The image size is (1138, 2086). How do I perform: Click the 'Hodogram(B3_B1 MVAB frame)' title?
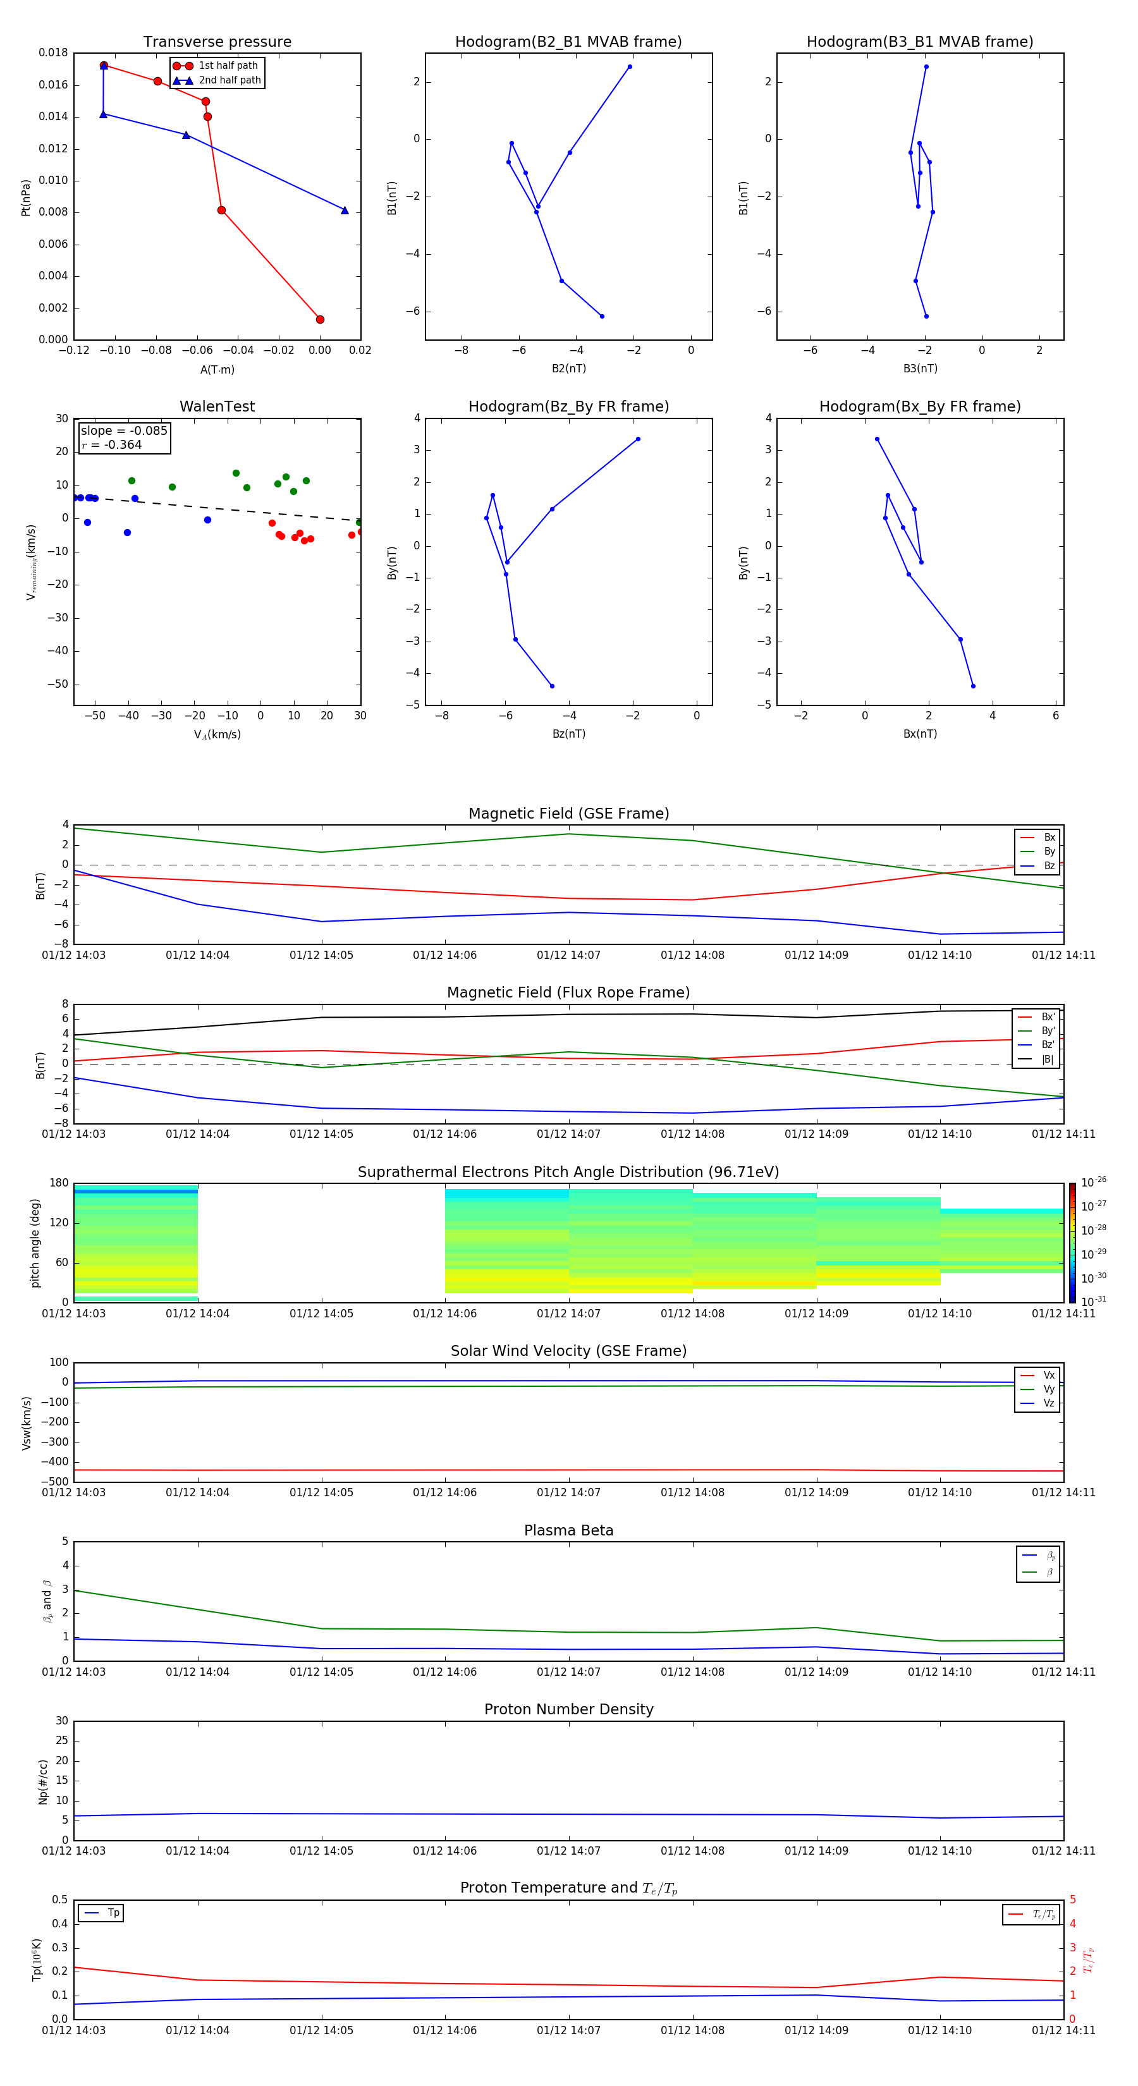click(x=920, y=42)
